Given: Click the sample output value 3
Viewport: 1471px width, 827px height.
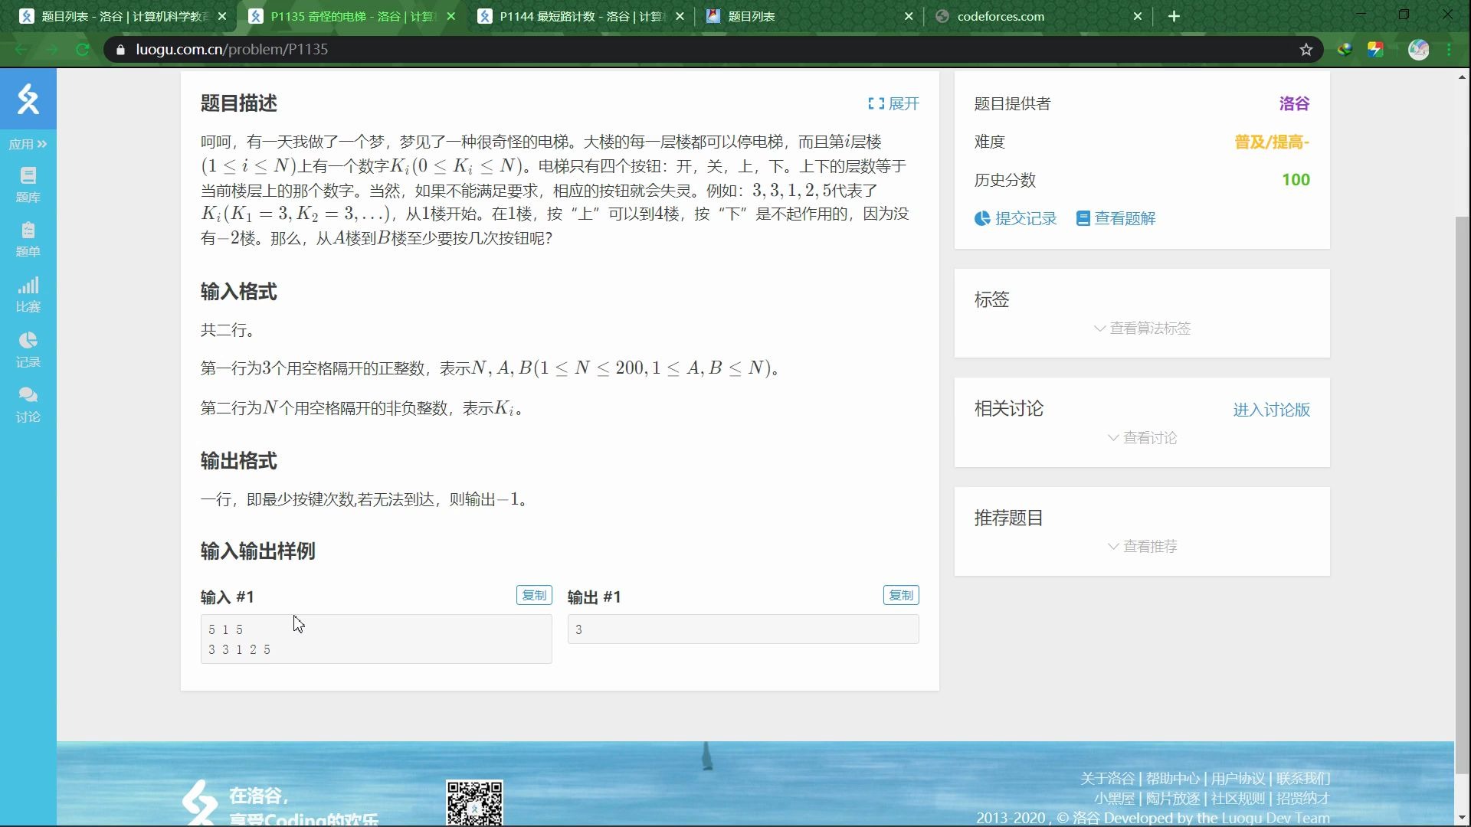Looking at the screenshot, I should (579, 629).
